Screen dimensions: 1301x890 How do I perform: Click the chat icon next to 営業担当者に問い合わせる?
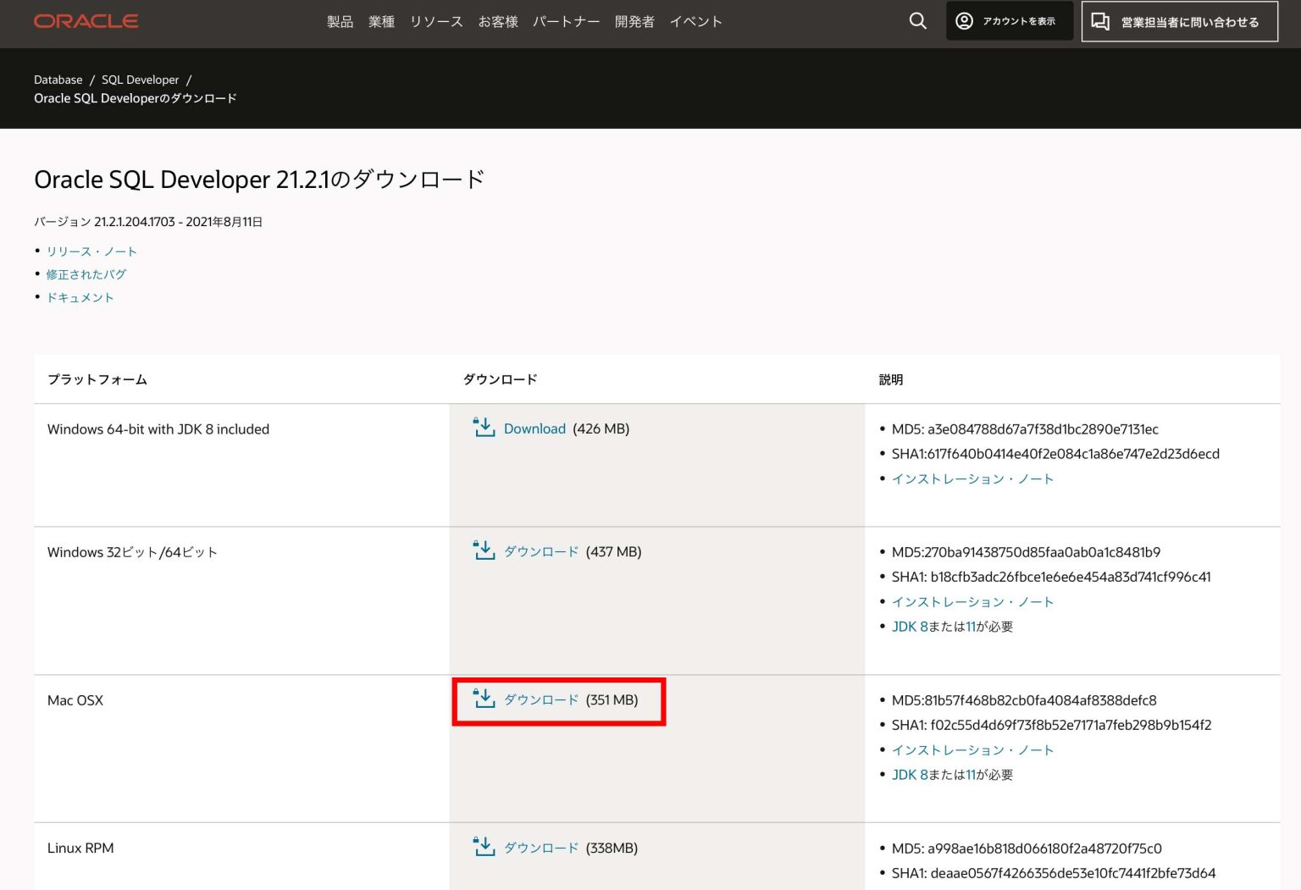tap(1100, 20)
